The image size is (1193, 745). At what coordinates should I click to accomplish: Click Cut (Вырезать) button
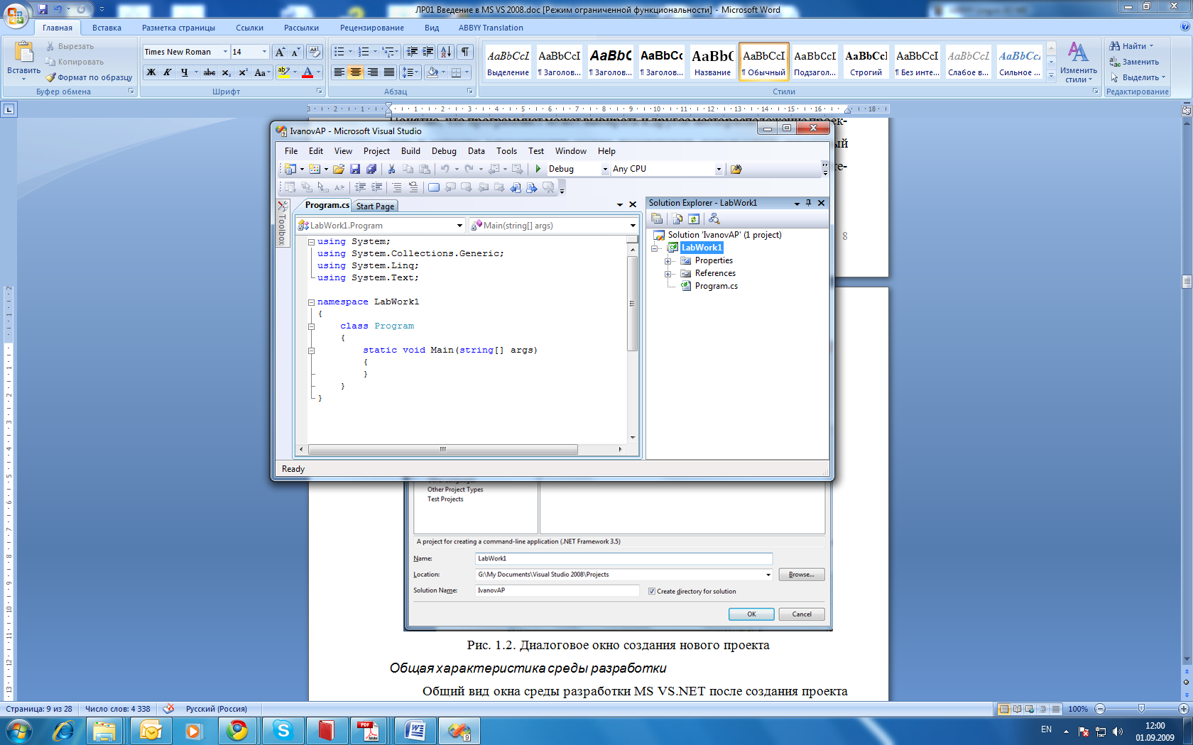point(70,46)
